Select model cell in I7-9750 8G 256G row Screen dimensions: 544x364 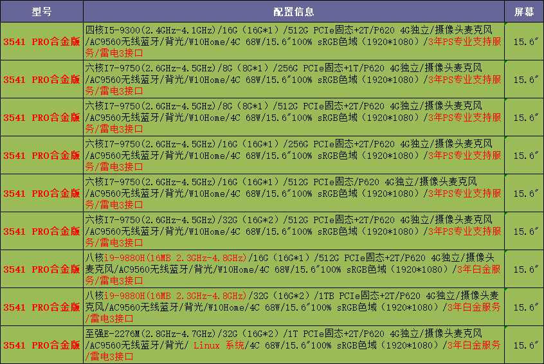(x=42, y=80)
